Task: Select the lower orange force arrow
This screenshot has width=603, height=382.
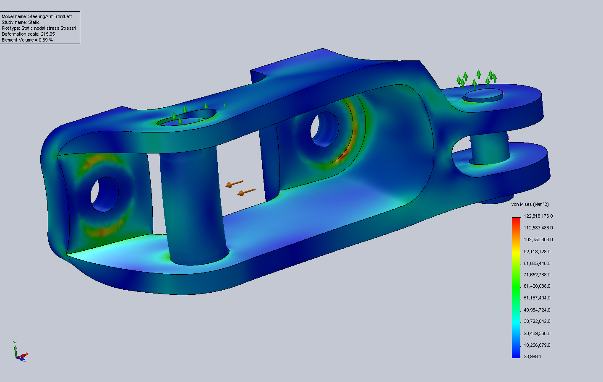Action: pyautogui.click(x=246, y=192)
